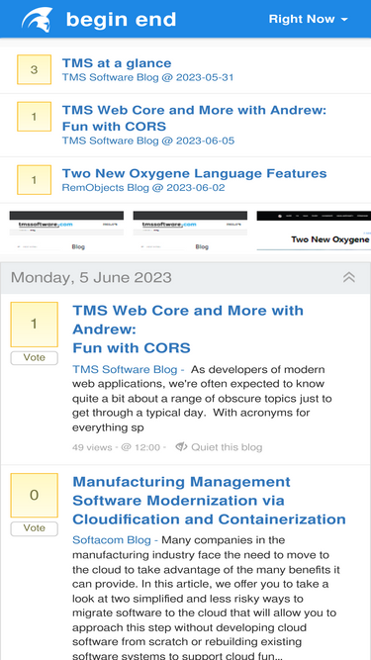Image resolution: width=371 pixels, height=660 pixels.
Task: Collapse the Monday, 5 June 2023 section
Action: click(348, 277)
